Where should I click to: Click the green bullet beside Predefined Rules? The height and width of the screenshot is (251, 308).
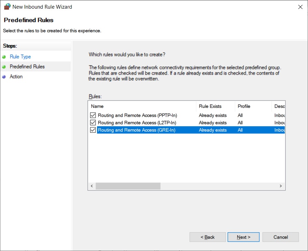(x=4, y=67)
